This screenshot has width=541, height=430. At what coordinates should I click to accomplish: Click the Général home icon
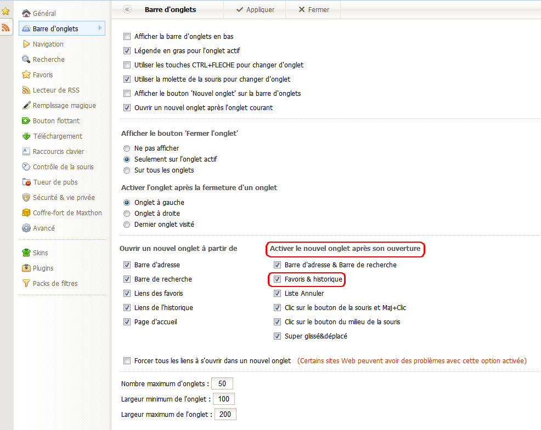(x=26, y=13)
